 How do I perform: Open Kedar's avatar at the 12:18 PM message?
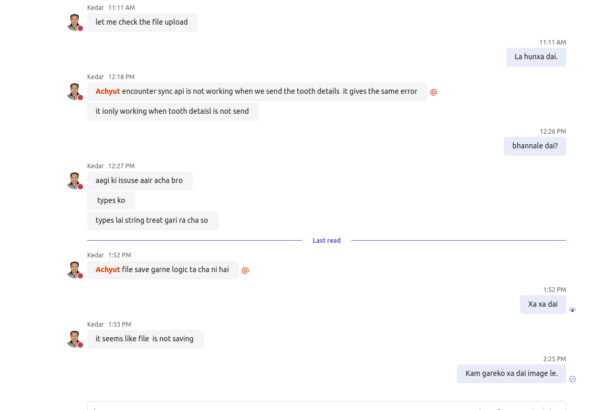pyautogui.click(x=75, y=92)
